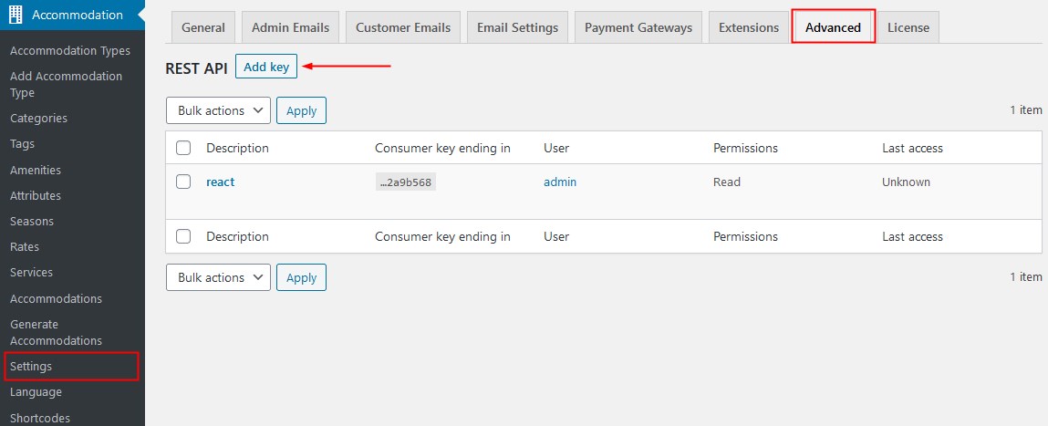
Task: Click the bottom Apply button
Action: click(301, 277)
